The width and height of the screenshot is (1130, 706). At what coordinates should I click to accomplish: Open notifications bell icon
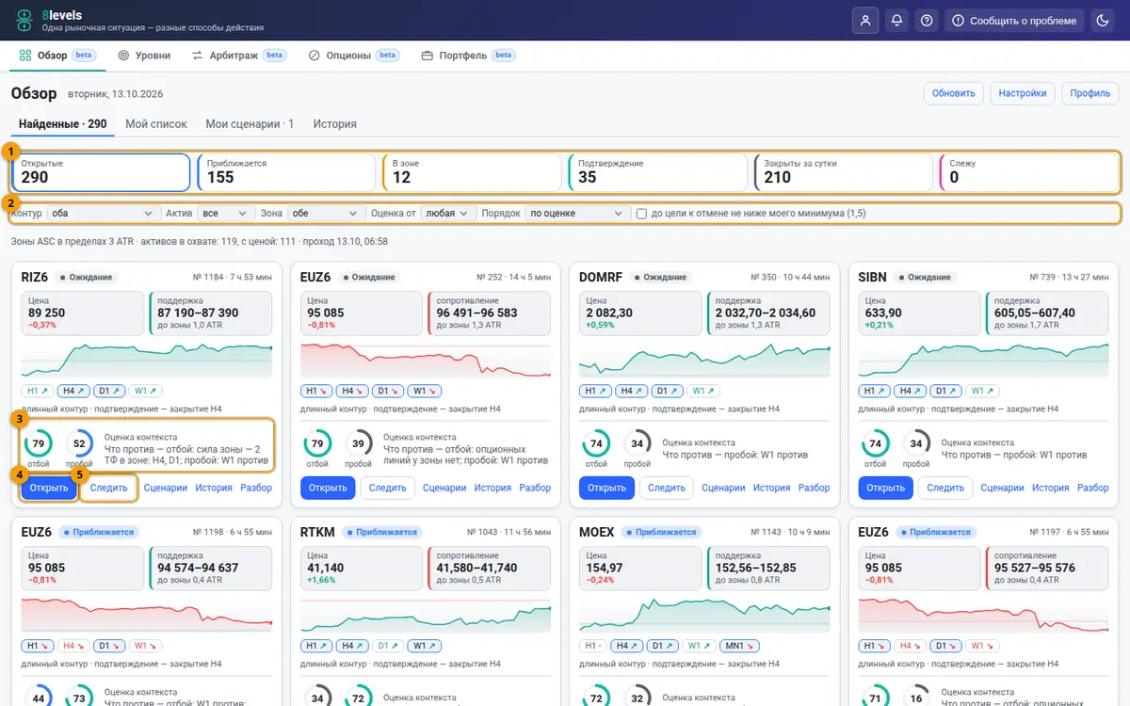[x=896, y=21]
